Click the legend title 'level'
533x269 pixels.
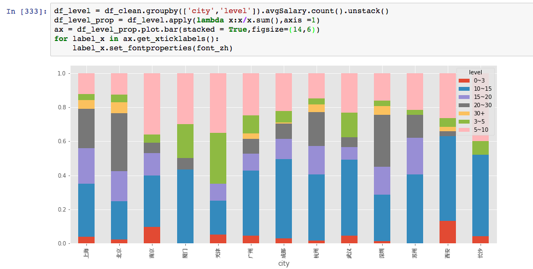tap(475, 72)
